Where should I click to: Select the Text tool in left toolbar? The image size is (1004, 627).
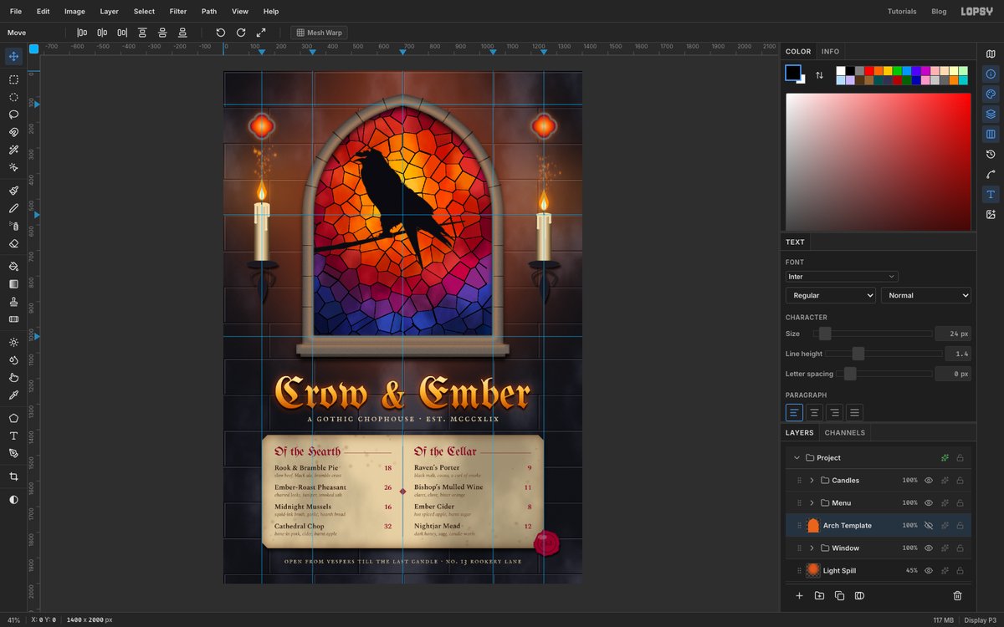coord(13,436)
